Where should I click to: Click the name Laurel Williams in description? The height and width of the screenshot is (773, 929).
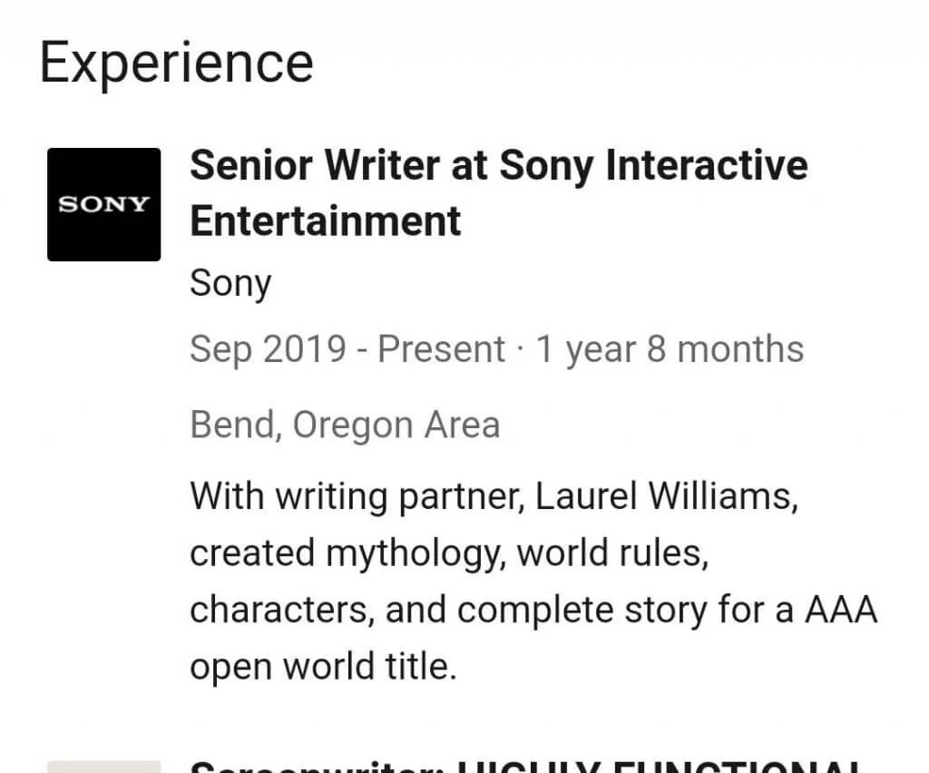click(667, 495)
